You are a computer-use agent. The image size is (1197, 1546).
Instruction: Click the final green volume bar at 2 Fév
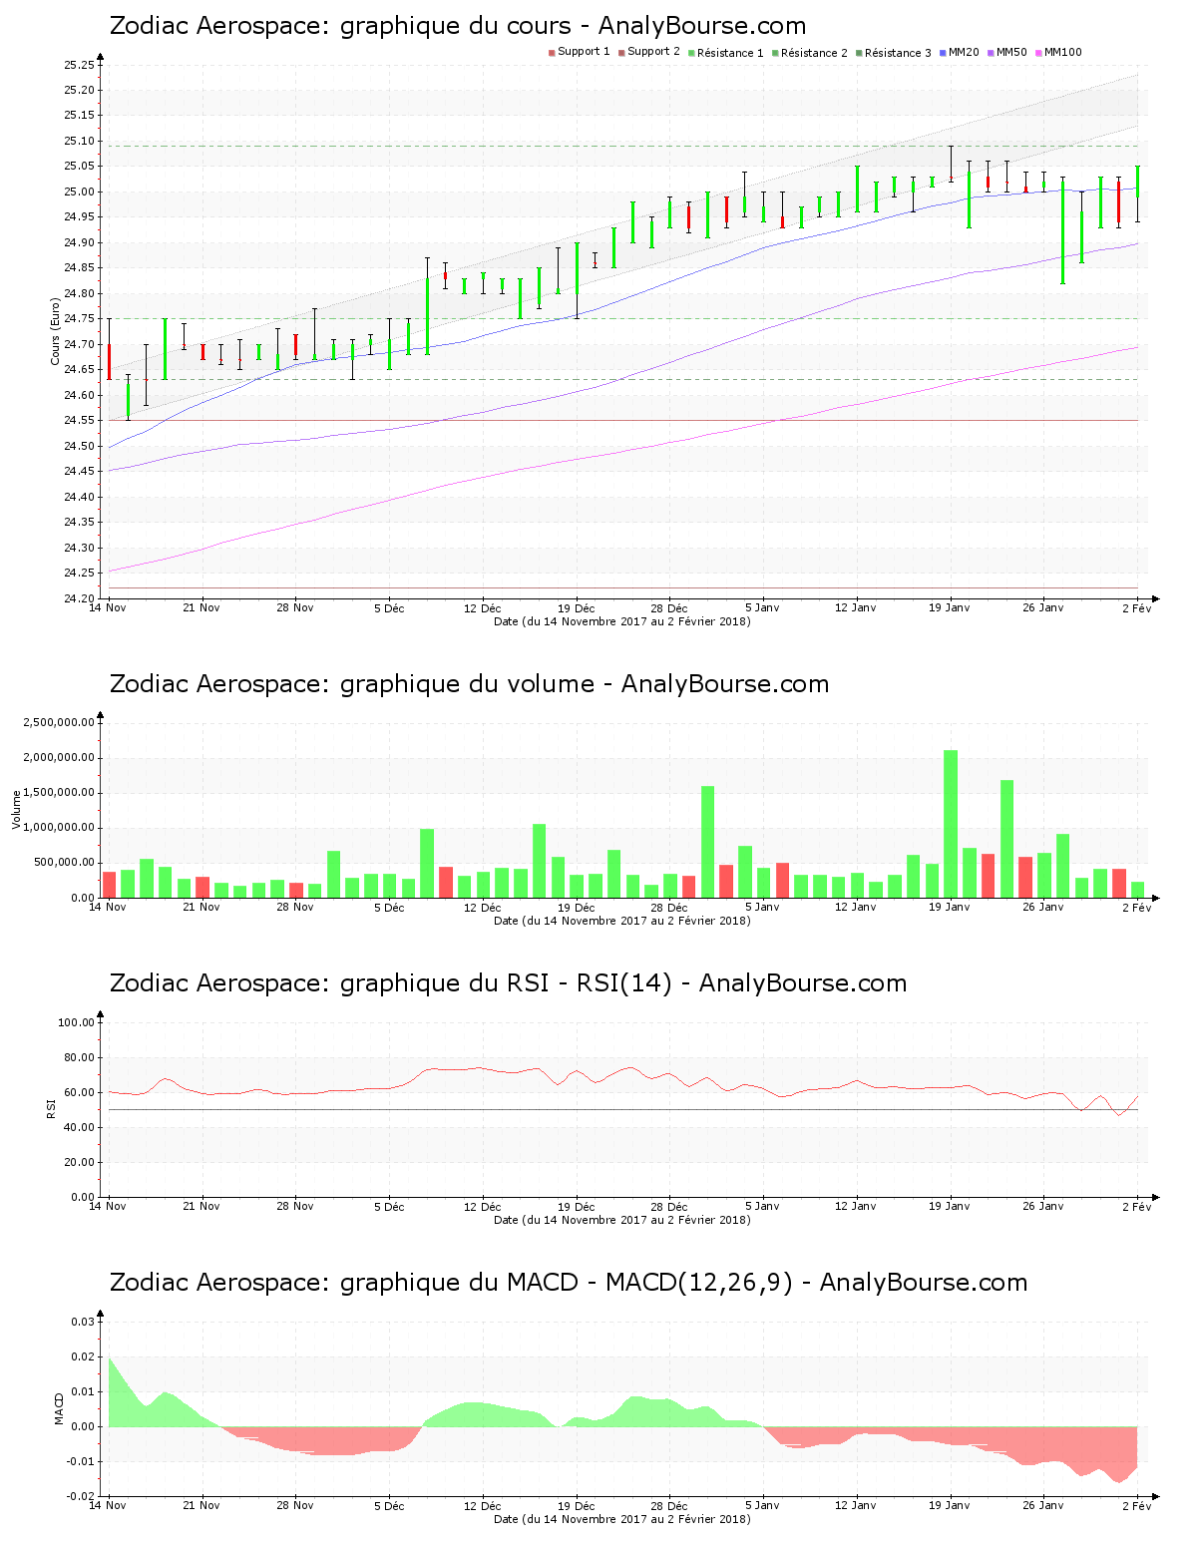pyautogui.click(x=1138, y=890)
